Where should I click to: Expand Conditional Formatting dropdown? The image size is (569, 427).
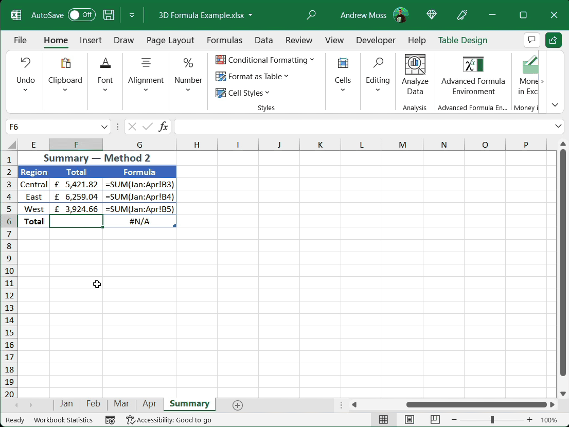265,60
